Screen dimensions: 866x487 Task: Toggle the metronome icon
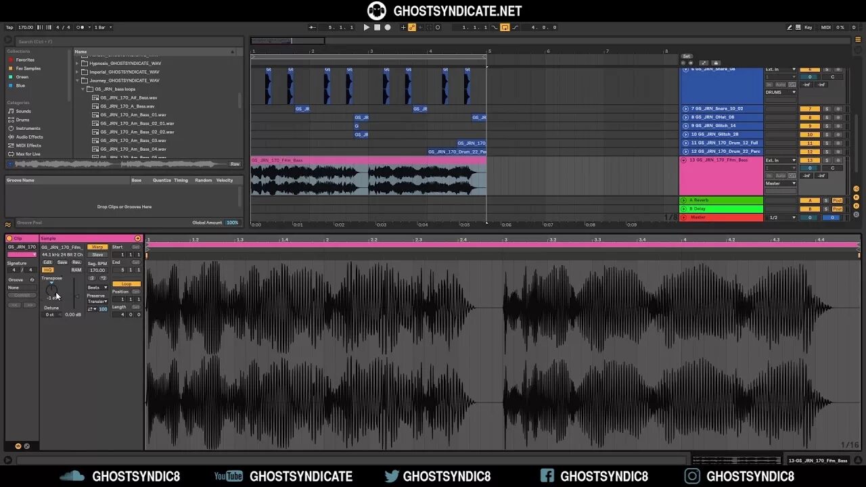pos(81,27)
